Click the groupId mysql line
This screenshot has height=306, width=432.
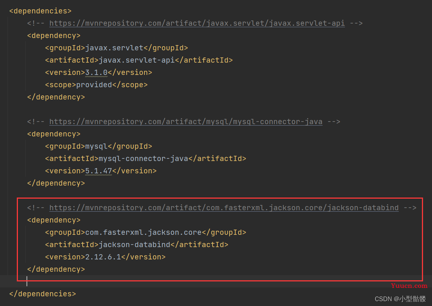(x=98, y=146)
